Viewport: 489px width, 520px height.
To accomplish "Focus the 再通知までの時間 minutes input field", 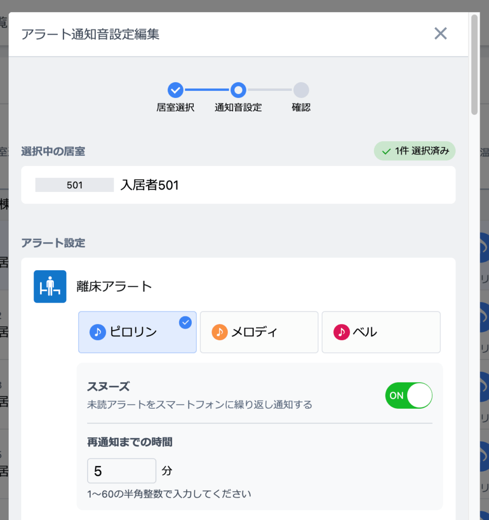I will click(x=121, y=471).
